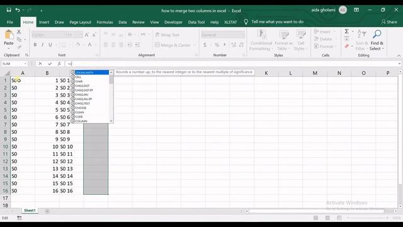Switch to Page Layout view icon in the status bar
The height and width of the screenshot is (227, 403).
point(327,218)
